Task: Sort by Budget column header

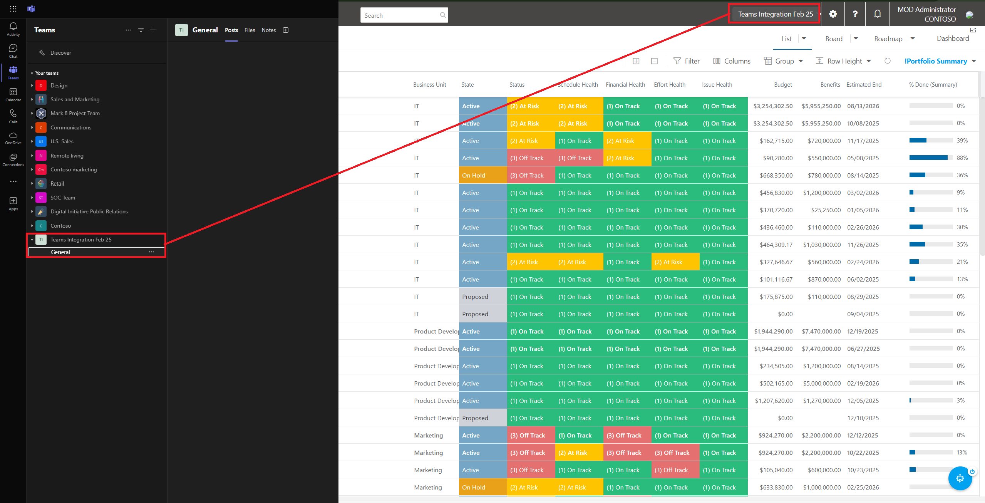Action: (x=783, y=85)
